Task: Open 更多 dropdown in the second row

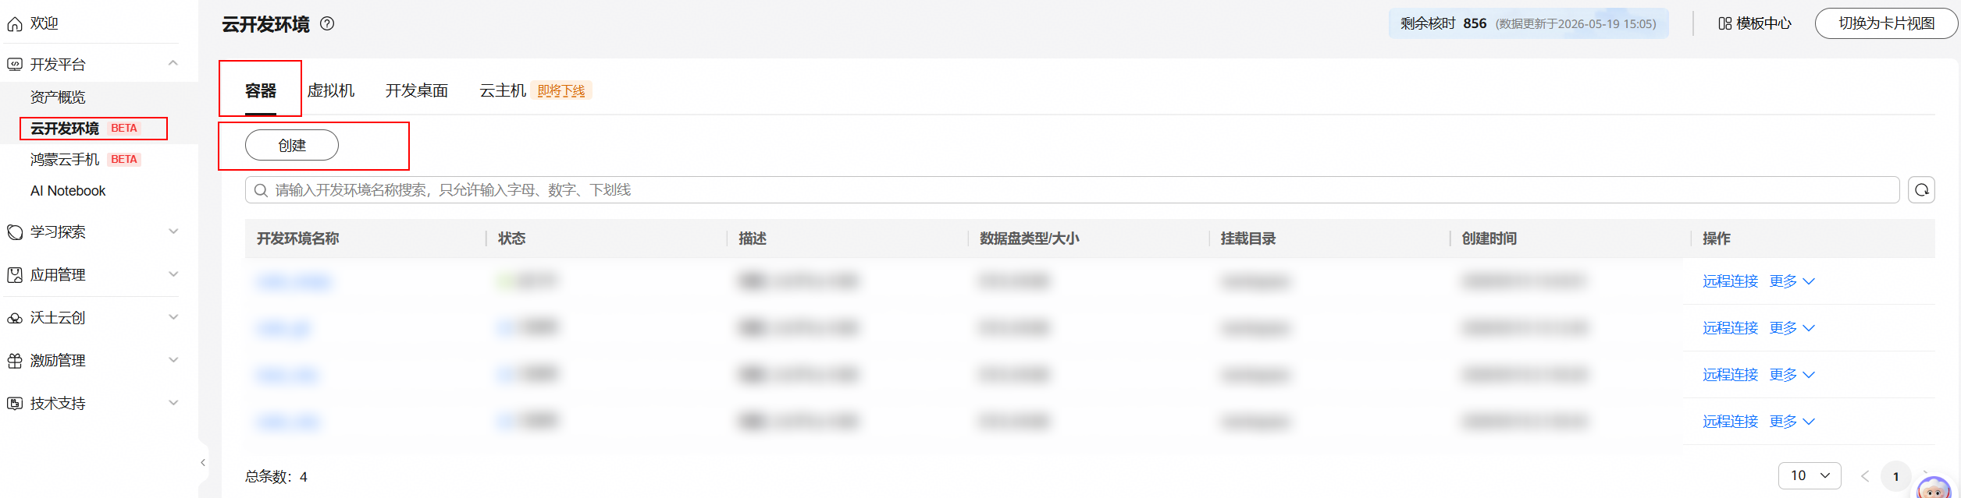Action: (1792, 328)
